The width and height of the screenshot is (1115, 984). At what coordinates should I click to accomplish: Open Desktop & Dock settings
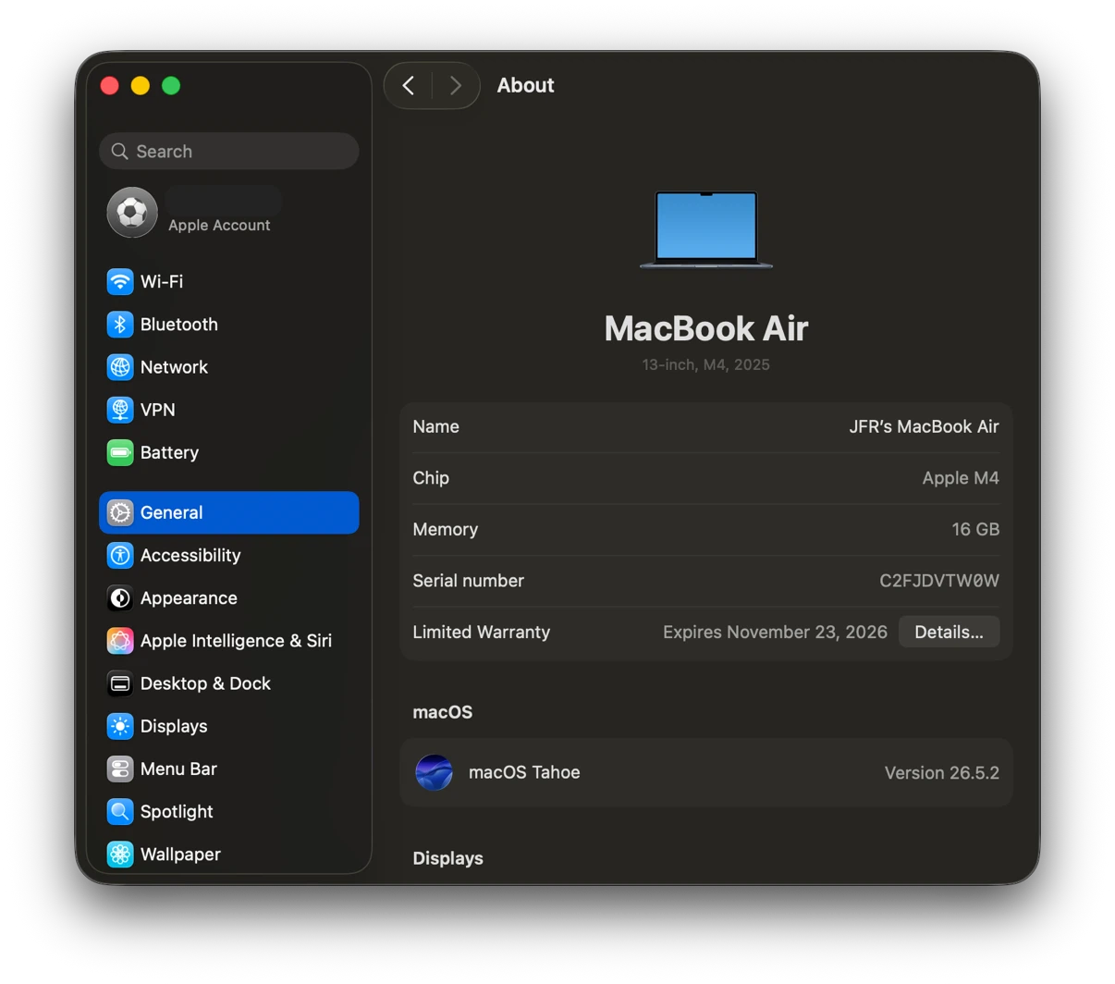click(229, 683)
